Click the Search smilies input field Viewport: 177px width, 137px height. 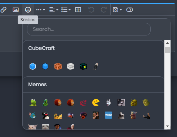coord(89,29)
